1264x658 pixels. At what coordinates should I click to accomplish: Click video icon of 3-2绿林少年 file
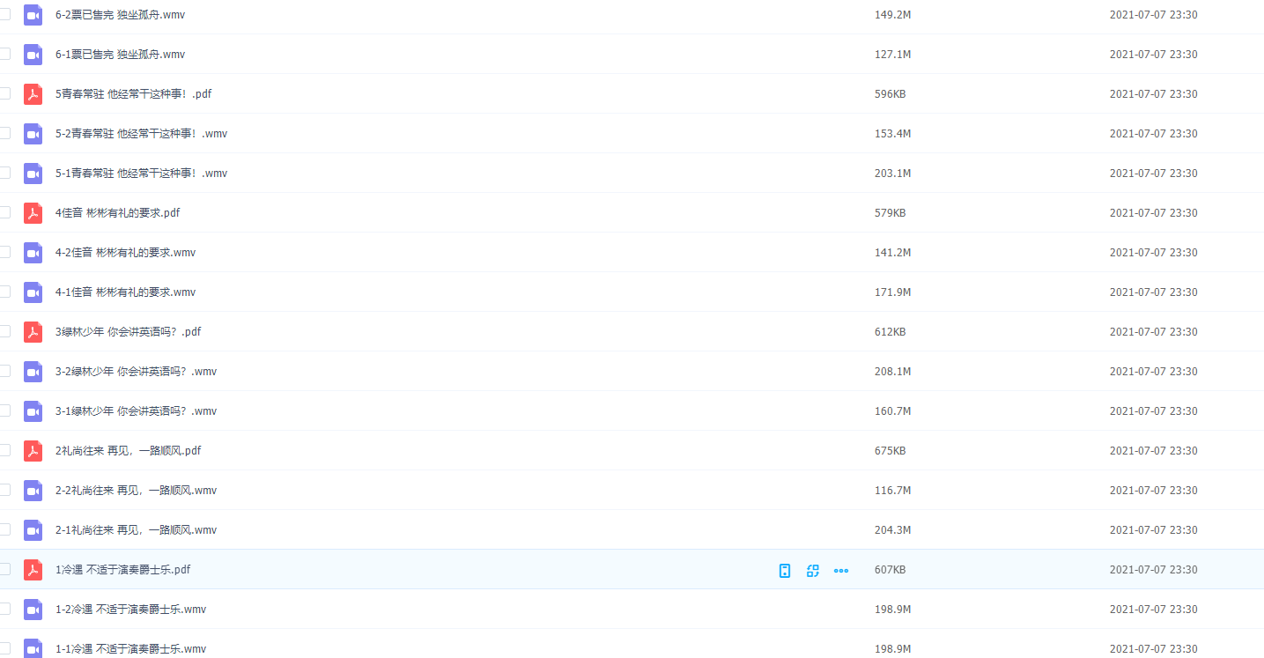[x=33, y=372]
